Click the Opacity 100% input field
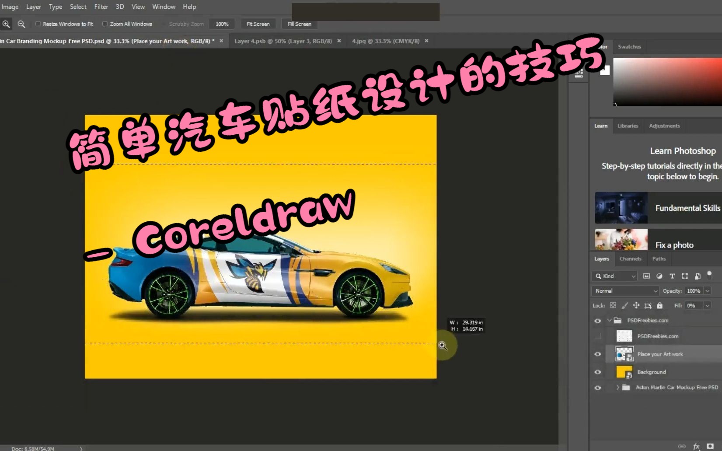This screenshot has height=451, width=722. coord(693,291)
